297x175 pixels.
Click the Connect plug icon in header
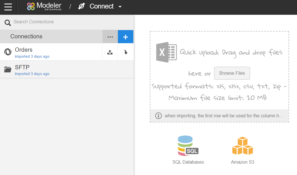tap(82, 6)
